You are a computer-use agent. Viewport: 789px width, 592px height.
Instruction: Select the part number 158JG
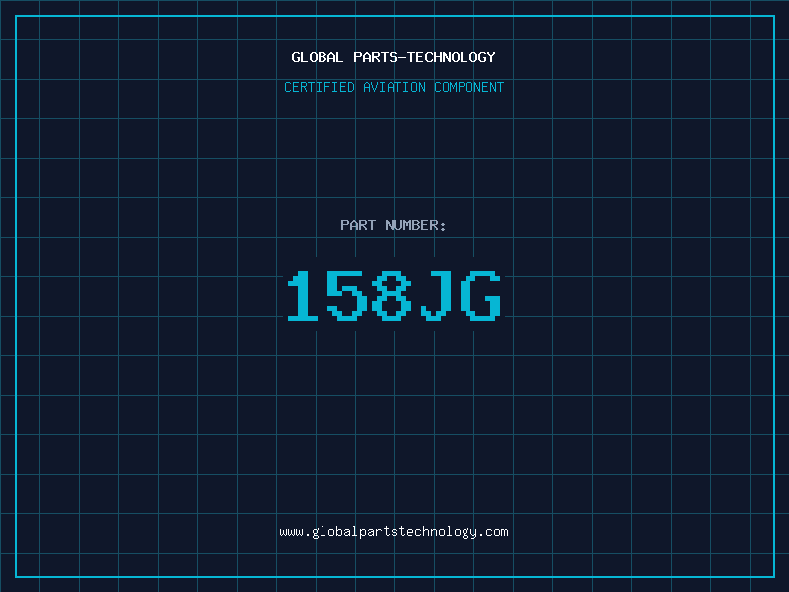[394, 295]
